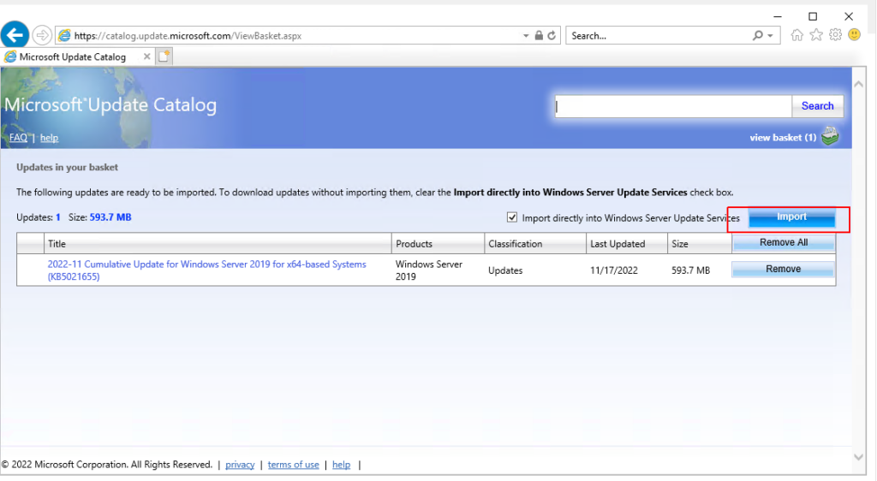Click the catalog Search button
Screen dimensions: 877x481
click(817, 106)
